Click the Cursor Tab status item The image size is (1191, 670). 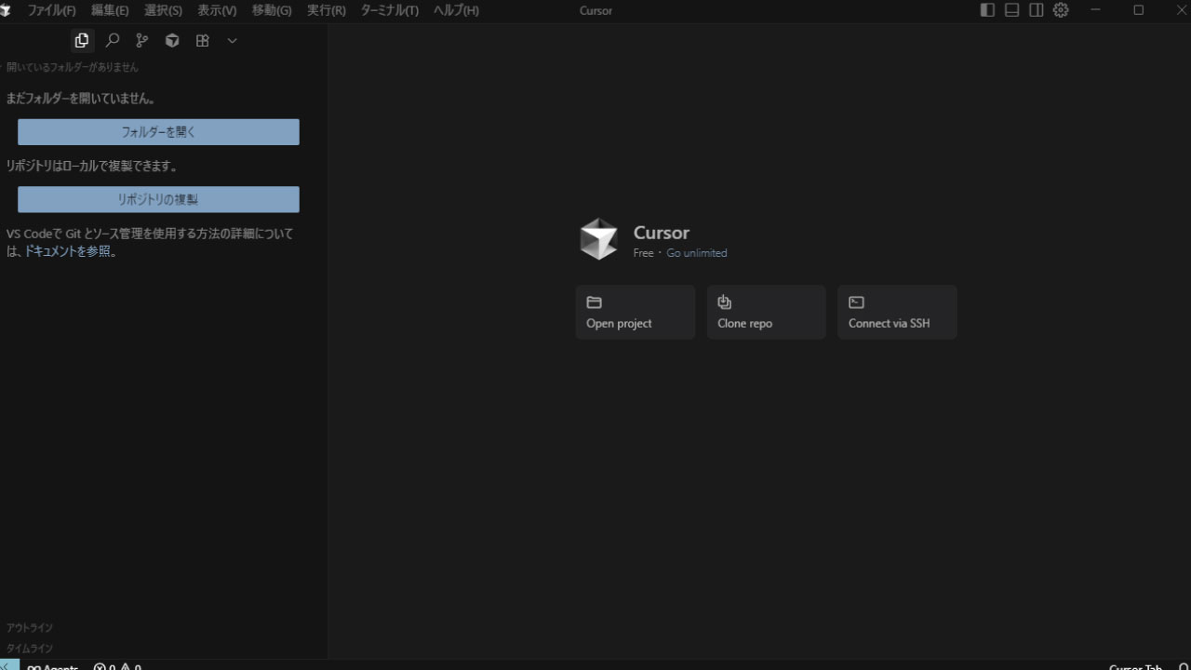coord(1135,666)
